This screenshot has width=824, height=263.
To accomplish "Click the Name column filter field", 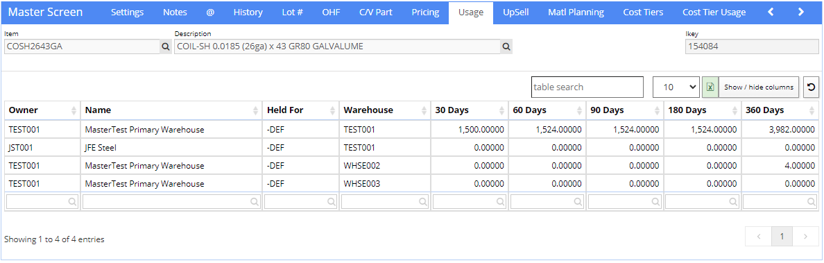I will point(171,201).
